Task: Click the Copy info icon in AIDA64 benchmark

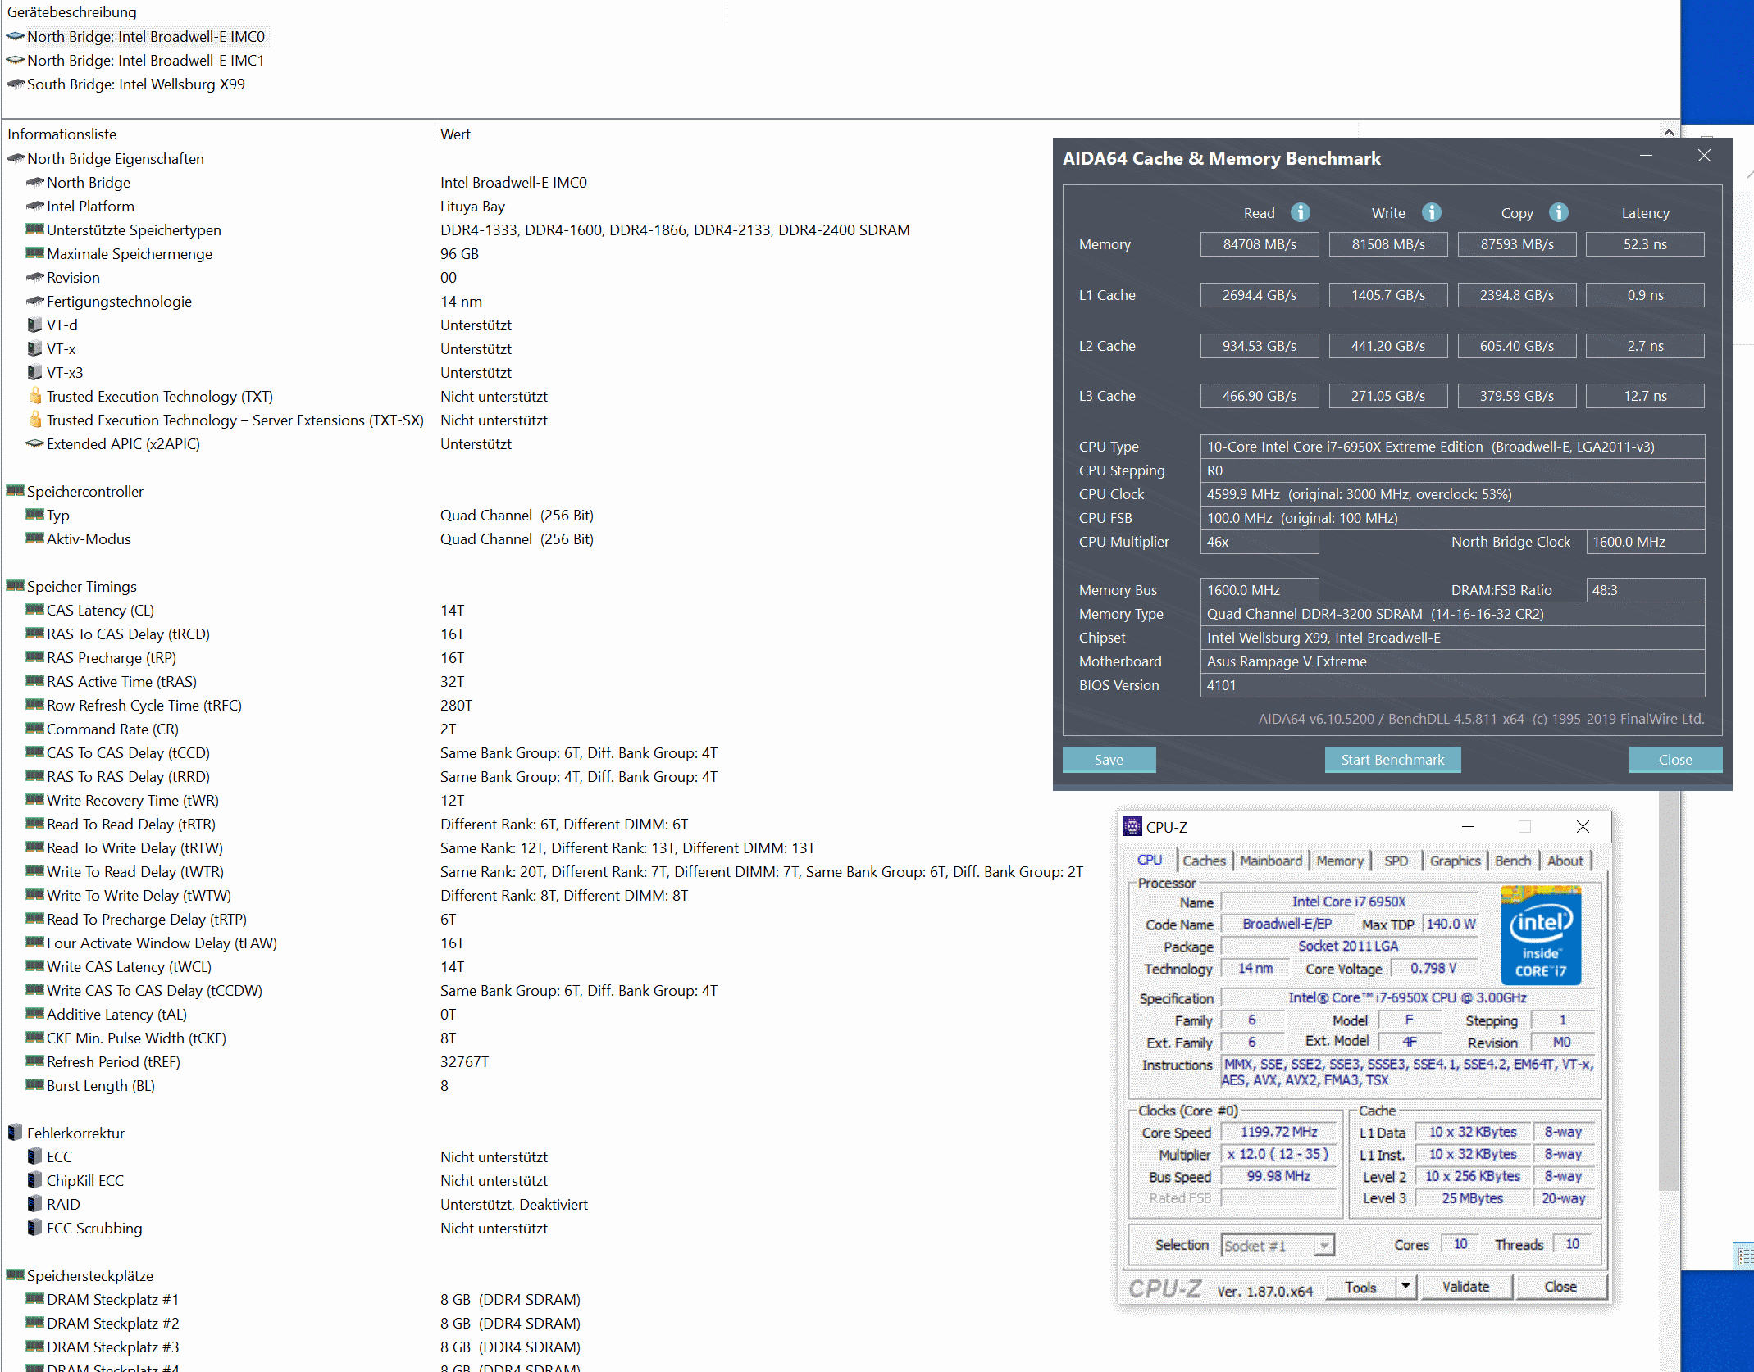Action: click(x=1558, y=212)
